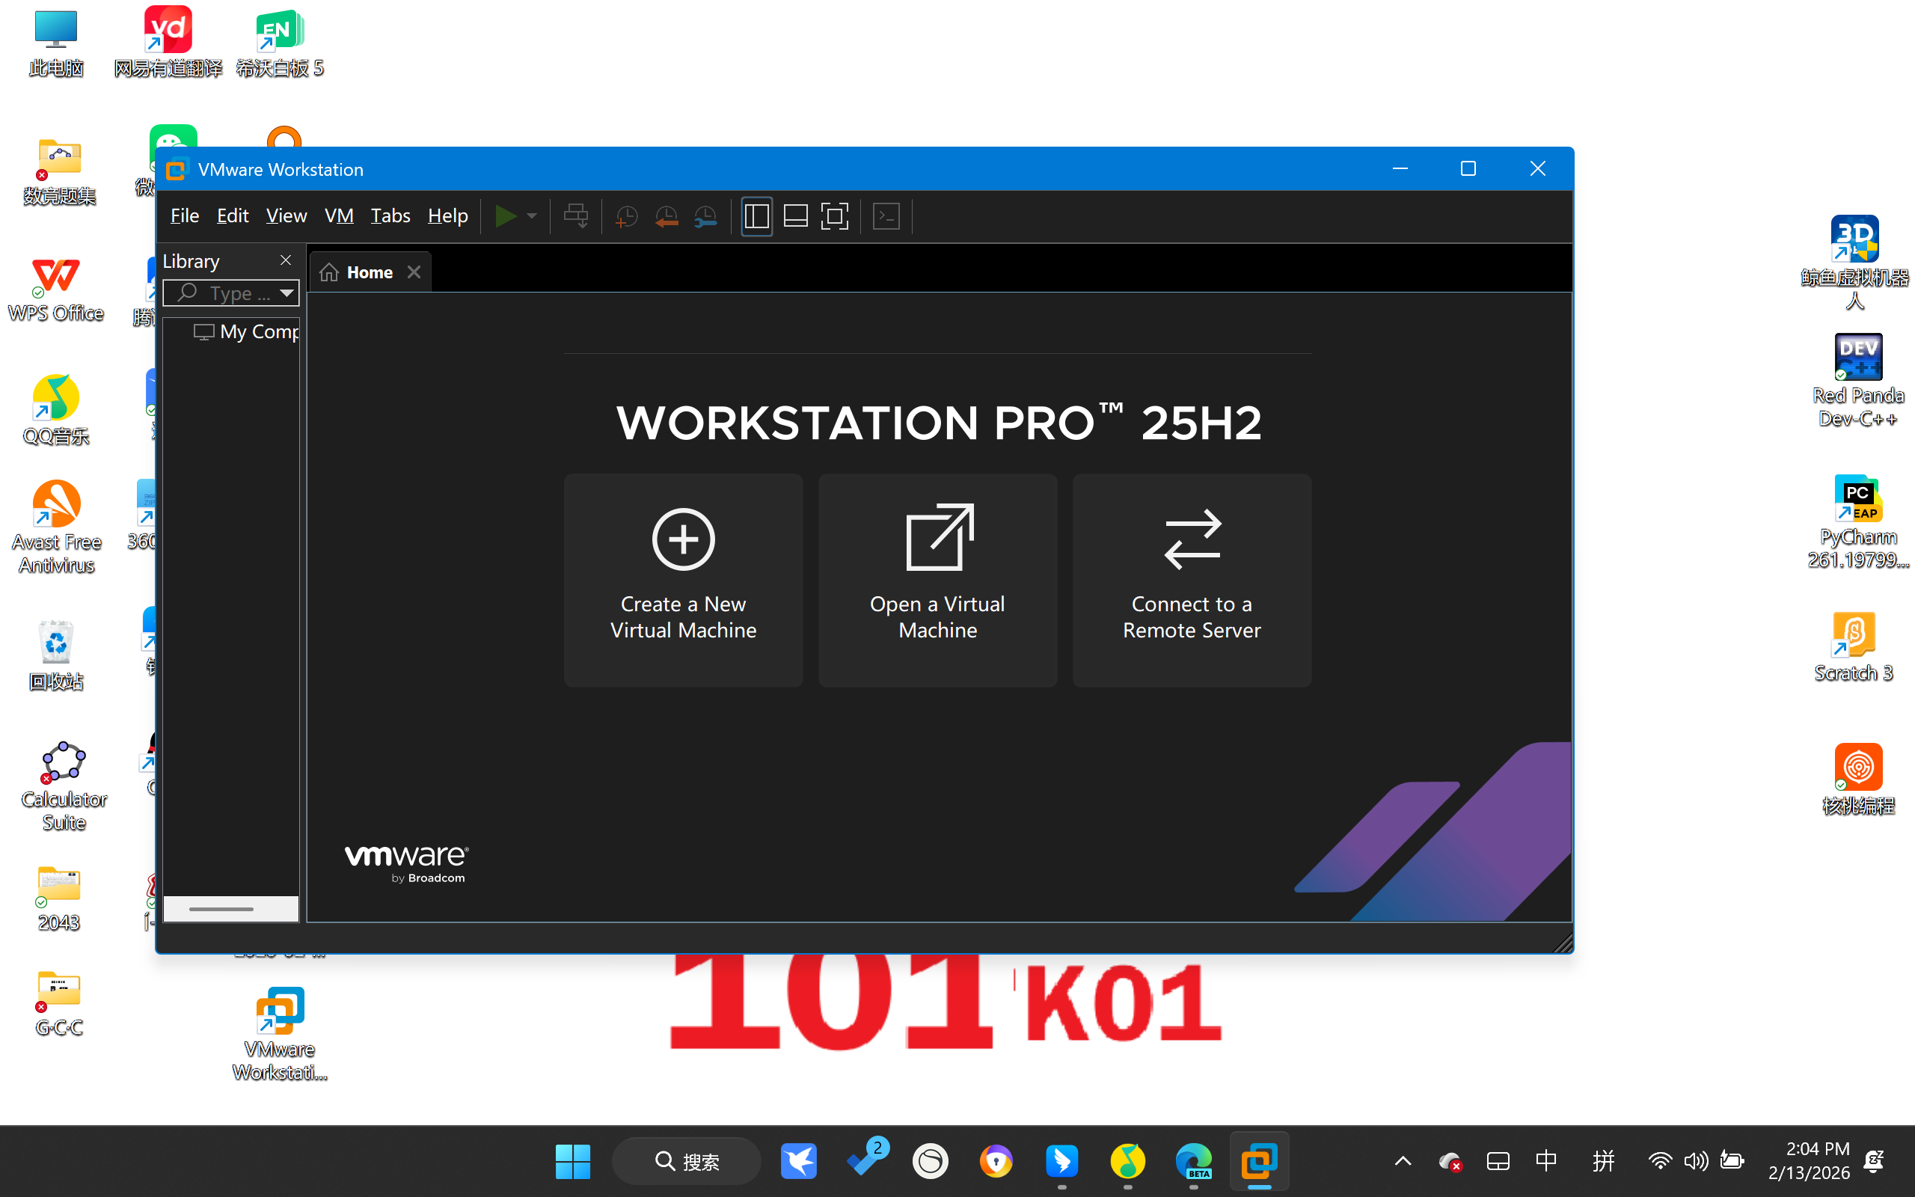Image resolution: width=1915 pixels, height=1197 pixels.
Task: Click Open a Virtual Machine tile
Action: pyautogui.click(x=937, y=580)
